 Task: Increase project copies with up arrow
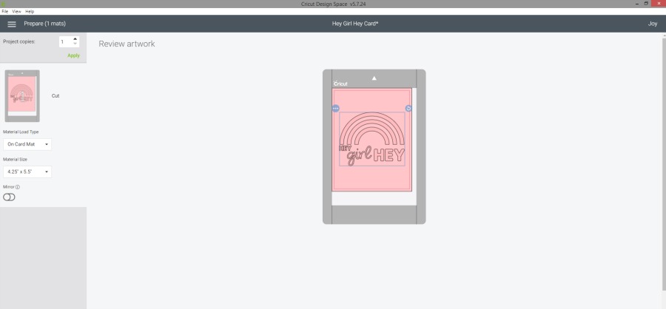click(75, 39)
